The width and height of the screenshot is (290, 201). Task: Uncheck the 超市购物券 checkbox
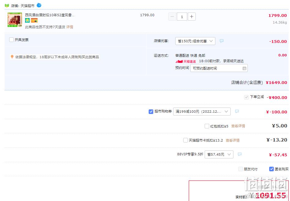[x=151, y=112]
